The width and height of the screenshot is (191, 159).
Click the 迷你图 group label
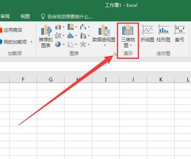[163, 54]
